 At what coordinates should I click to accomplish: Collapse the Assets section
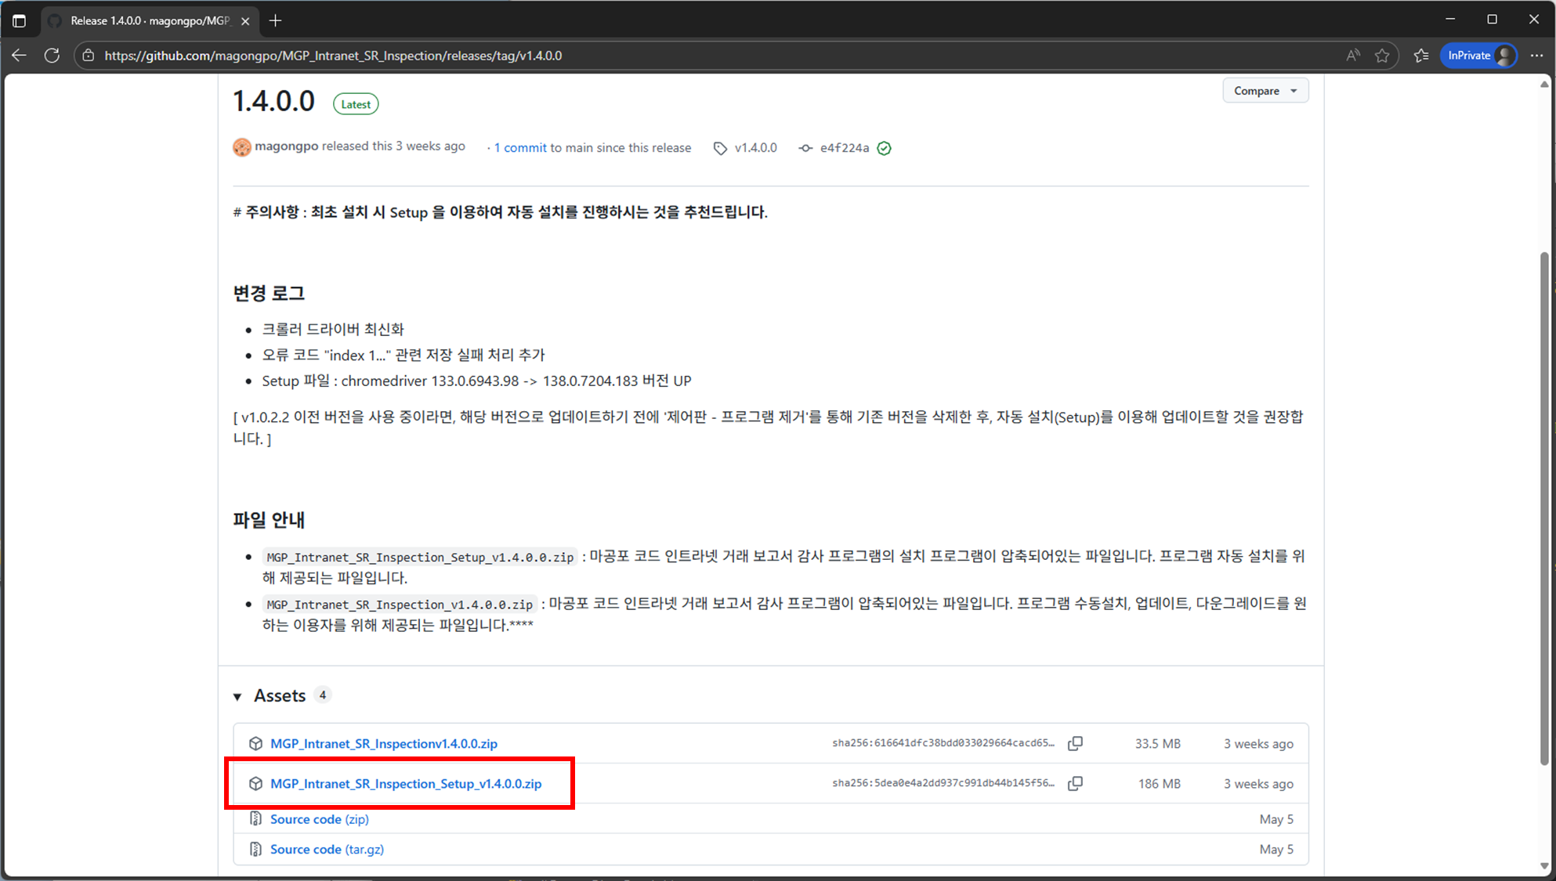tap(238, 696)
